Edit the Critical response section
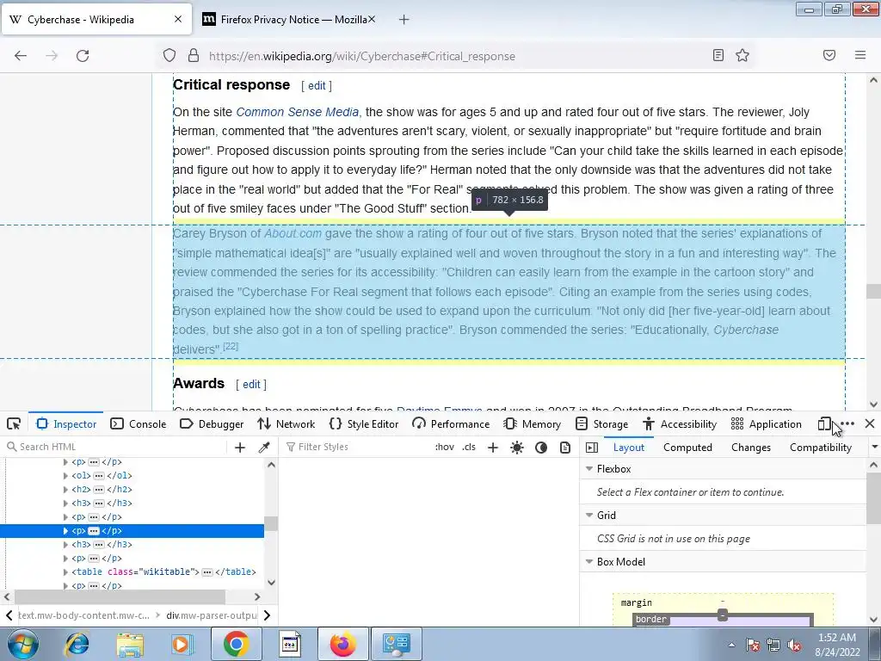 coord(317,85)
